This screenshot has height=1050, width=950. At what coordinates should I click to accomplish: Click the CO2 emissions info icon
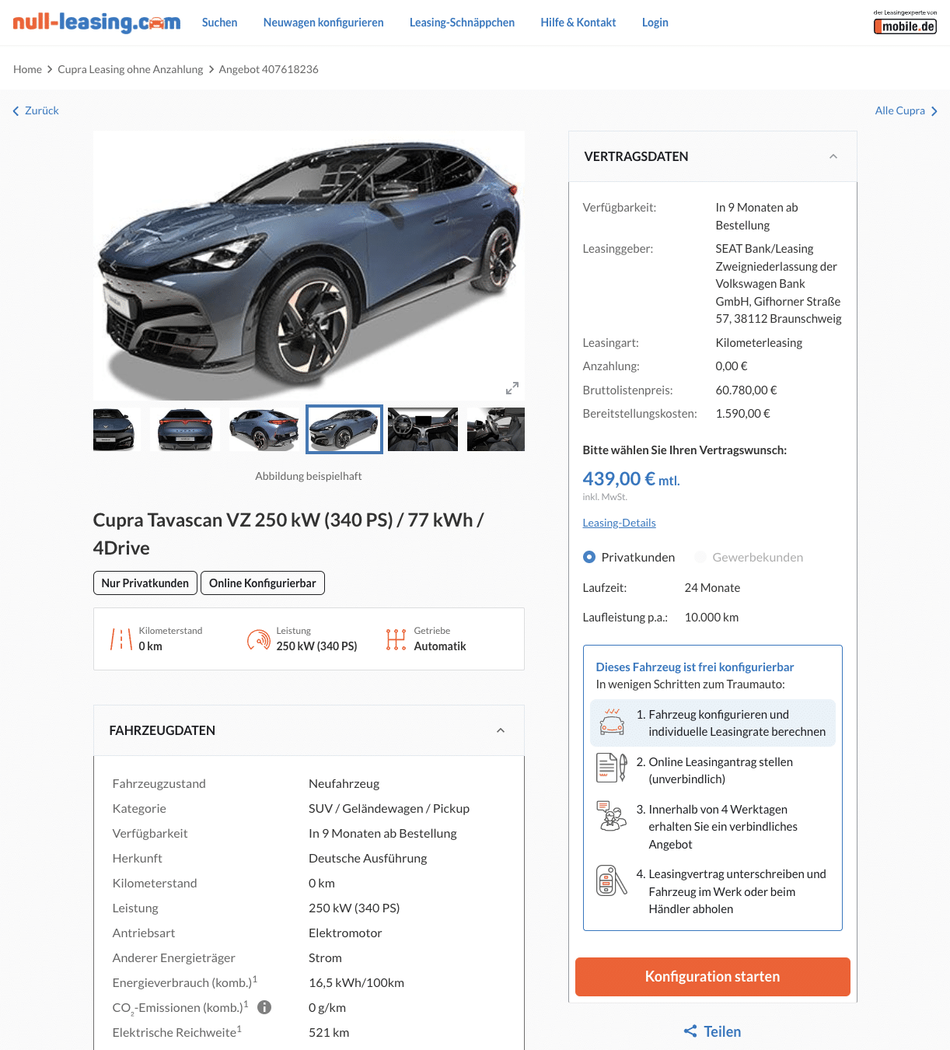pos(264,1007)
